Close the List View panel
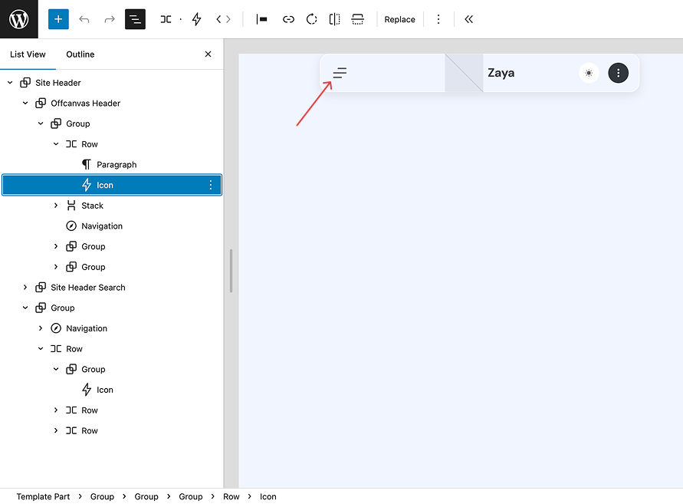 [x=208, y=54]
